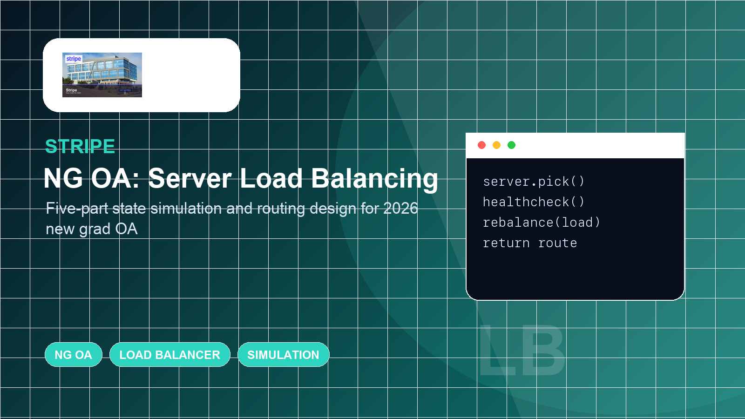745x419 pixels.
Task: Click the Stripe building thumbnail image
Action: [102, 75]
